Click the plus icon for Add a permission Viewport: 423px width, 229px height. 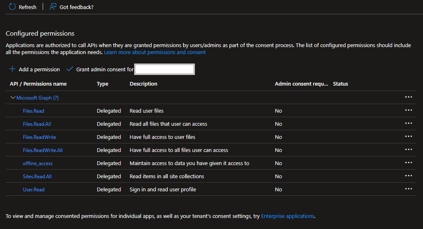[x=12, y=69]
